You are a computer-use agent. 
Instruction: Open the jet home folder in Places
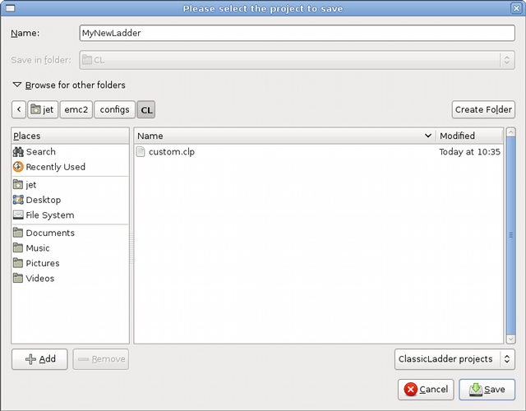(19, 185)
